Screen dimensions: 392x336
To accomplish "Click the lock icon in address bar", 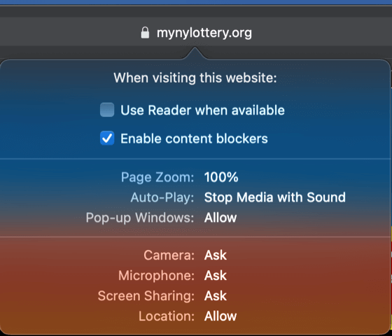I will point(145,33).
